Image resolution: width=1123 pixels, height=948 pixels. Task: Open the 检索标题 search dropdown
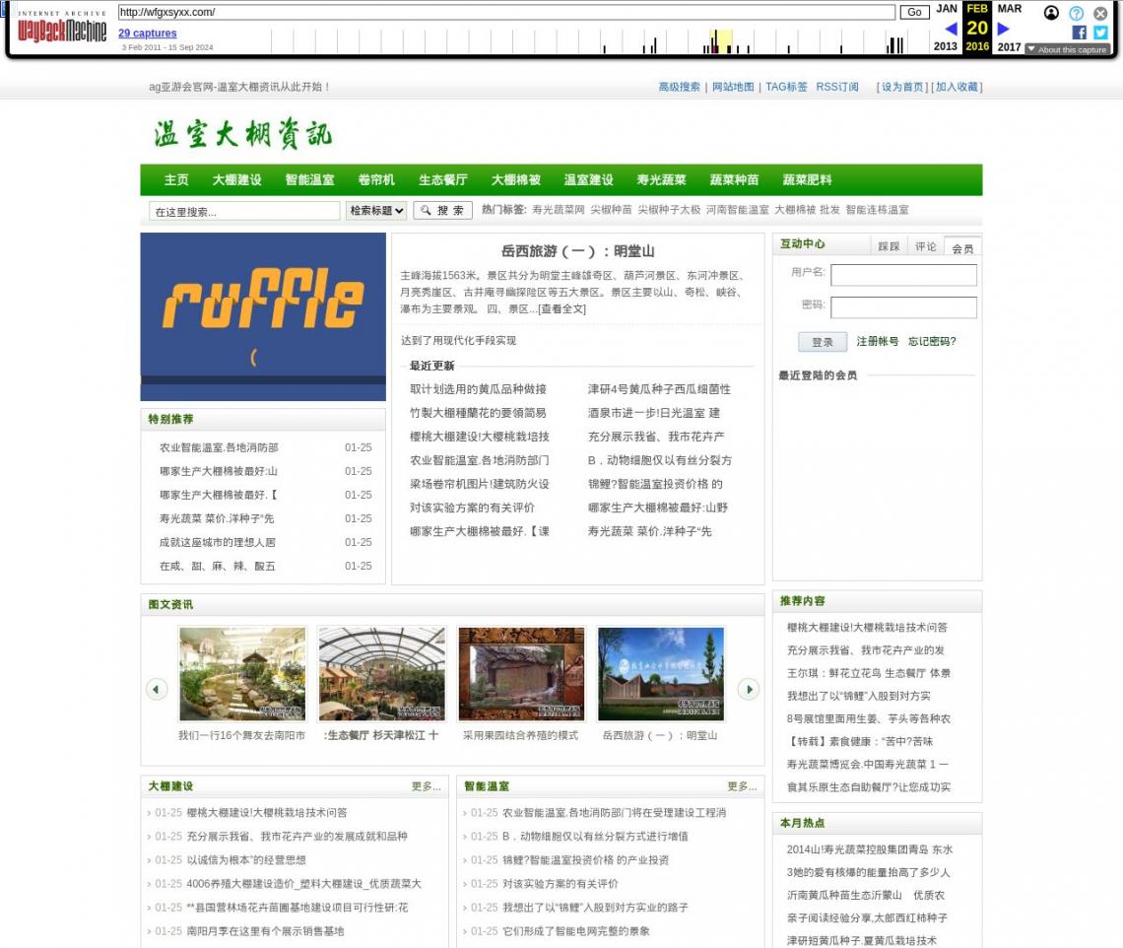tap(376, 211)
